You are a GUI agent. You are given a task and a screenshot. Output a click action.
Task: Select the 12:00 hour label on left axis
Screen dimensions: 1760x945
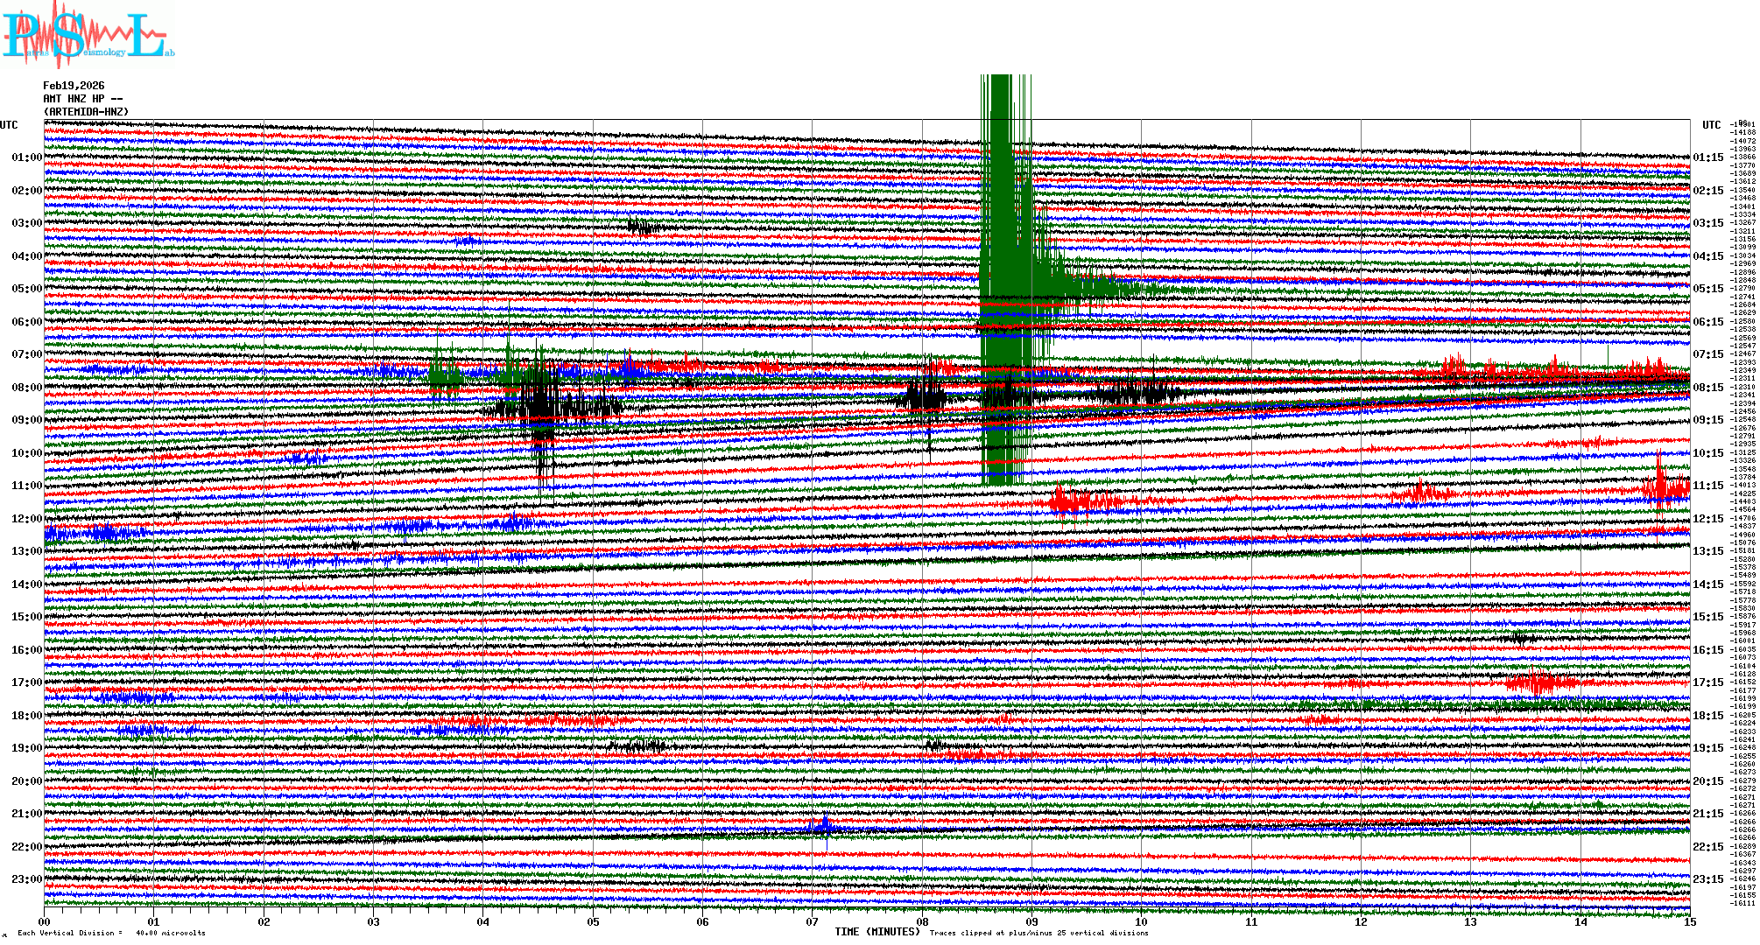(26, 519)
